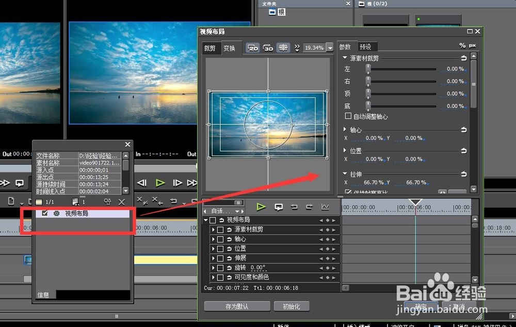Click the playhead marker on layout timeline
The image size is (516, 327).
pyautogui.click(x=415, y=202)
